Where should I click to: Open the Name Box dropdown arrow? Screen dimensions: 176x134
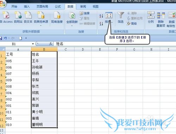click(33, 44)
